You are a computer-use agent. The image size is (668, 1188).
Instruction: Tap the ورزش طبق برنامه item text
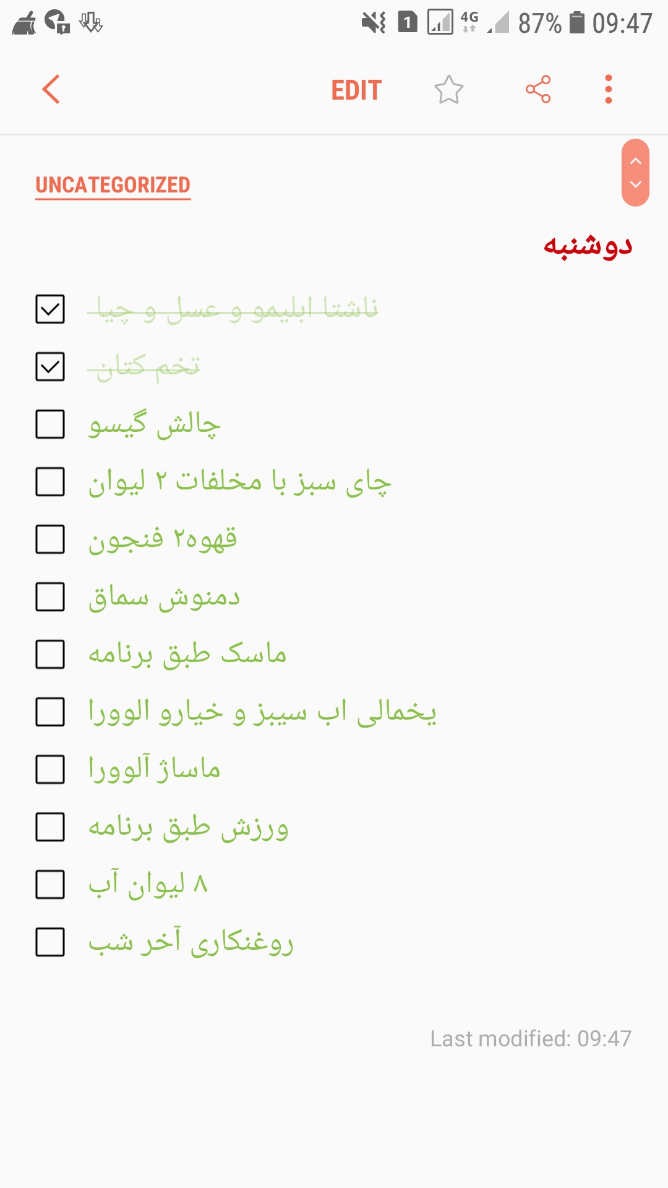tap(189, 827)
